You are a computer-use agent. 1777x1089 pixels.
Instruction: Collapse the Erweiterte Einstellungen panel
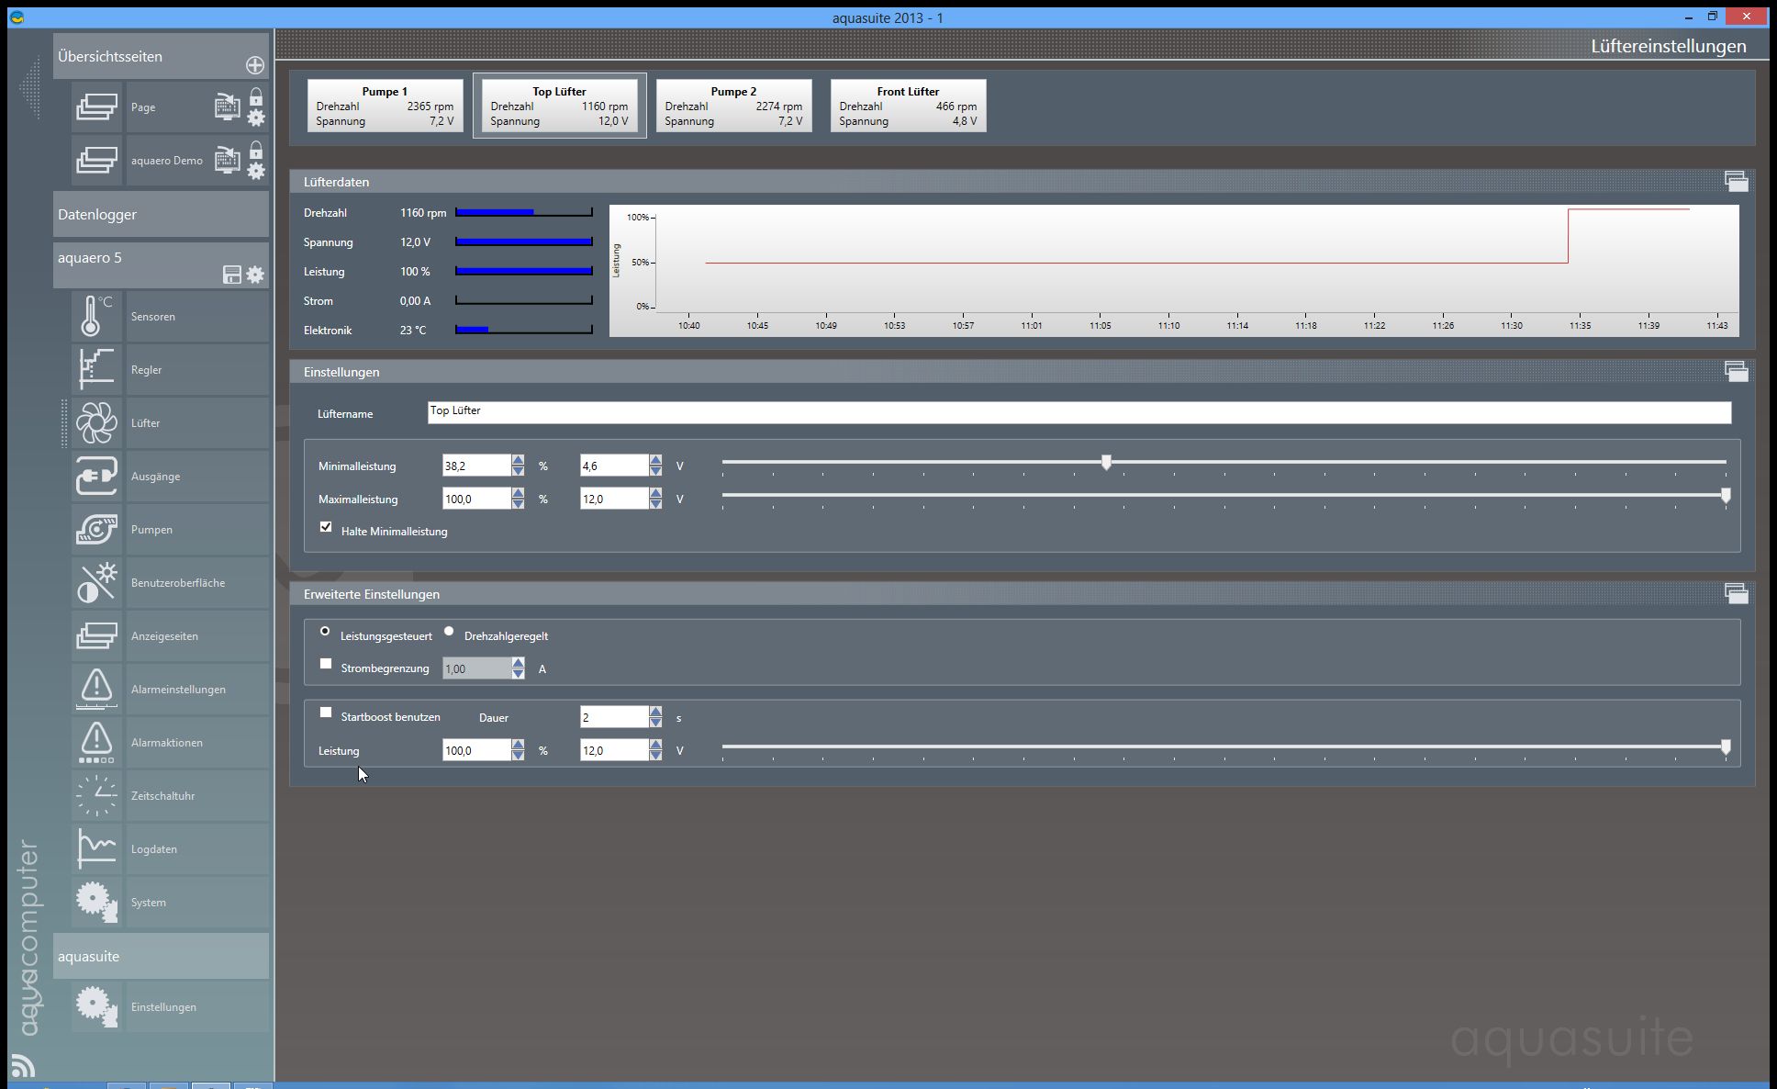1735,594
